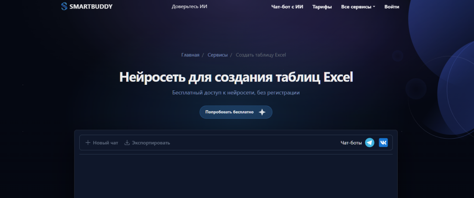Click the sparkle icon in the try-free button

(262, 112)
